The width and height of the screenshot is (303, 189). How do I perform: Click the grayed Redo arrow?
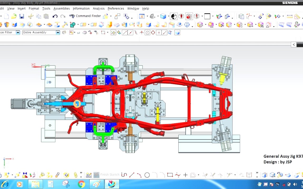pos(63,16)
